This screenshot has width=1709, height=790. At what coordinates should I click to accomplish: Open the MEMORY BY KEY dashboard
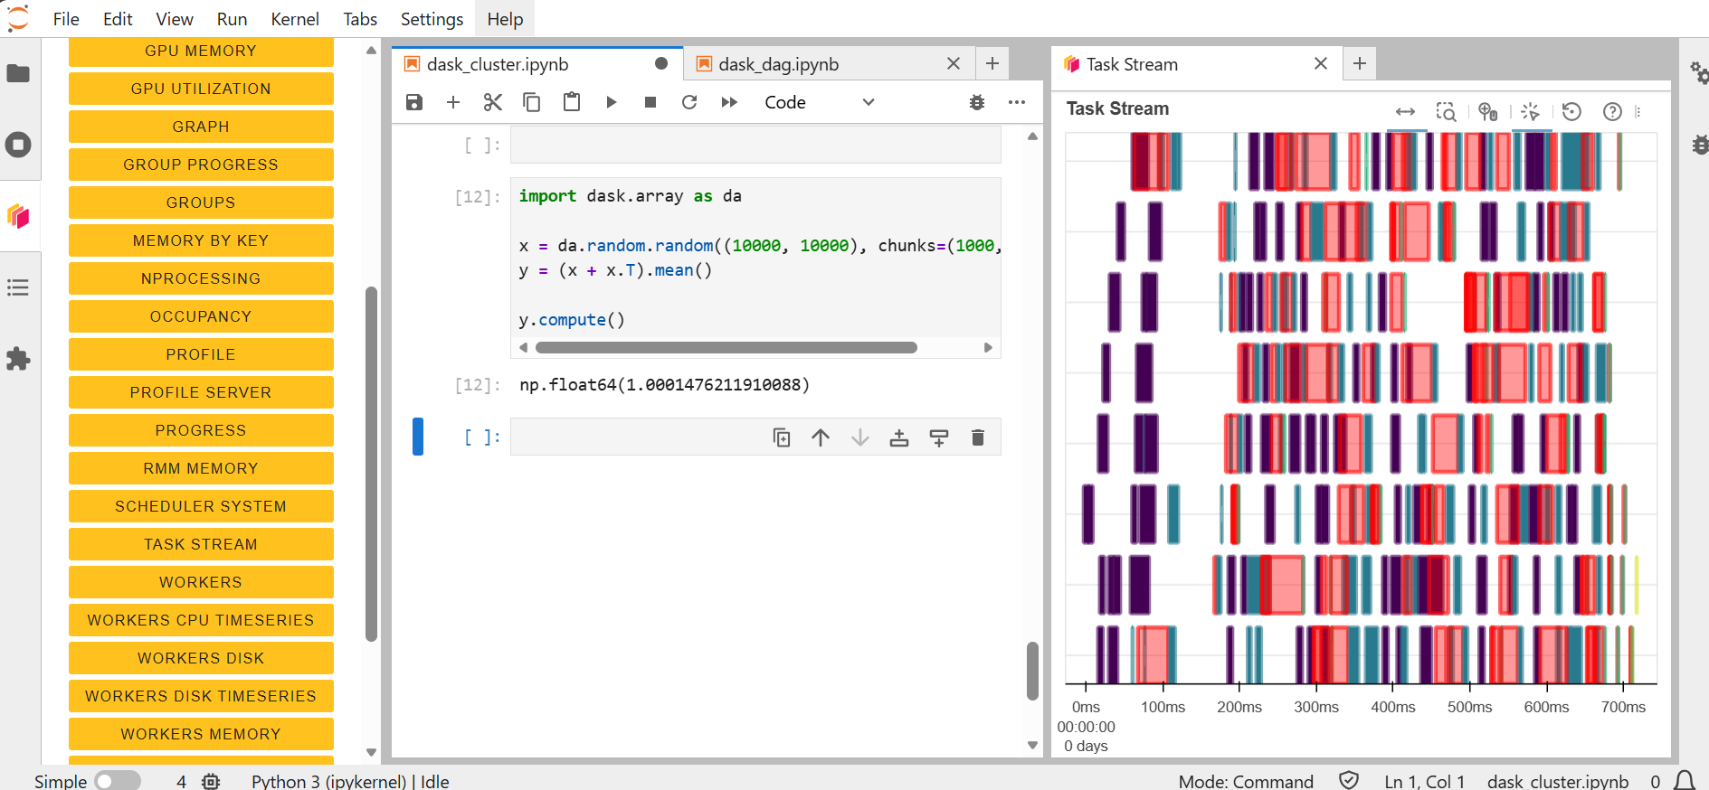tap(201, 240)
